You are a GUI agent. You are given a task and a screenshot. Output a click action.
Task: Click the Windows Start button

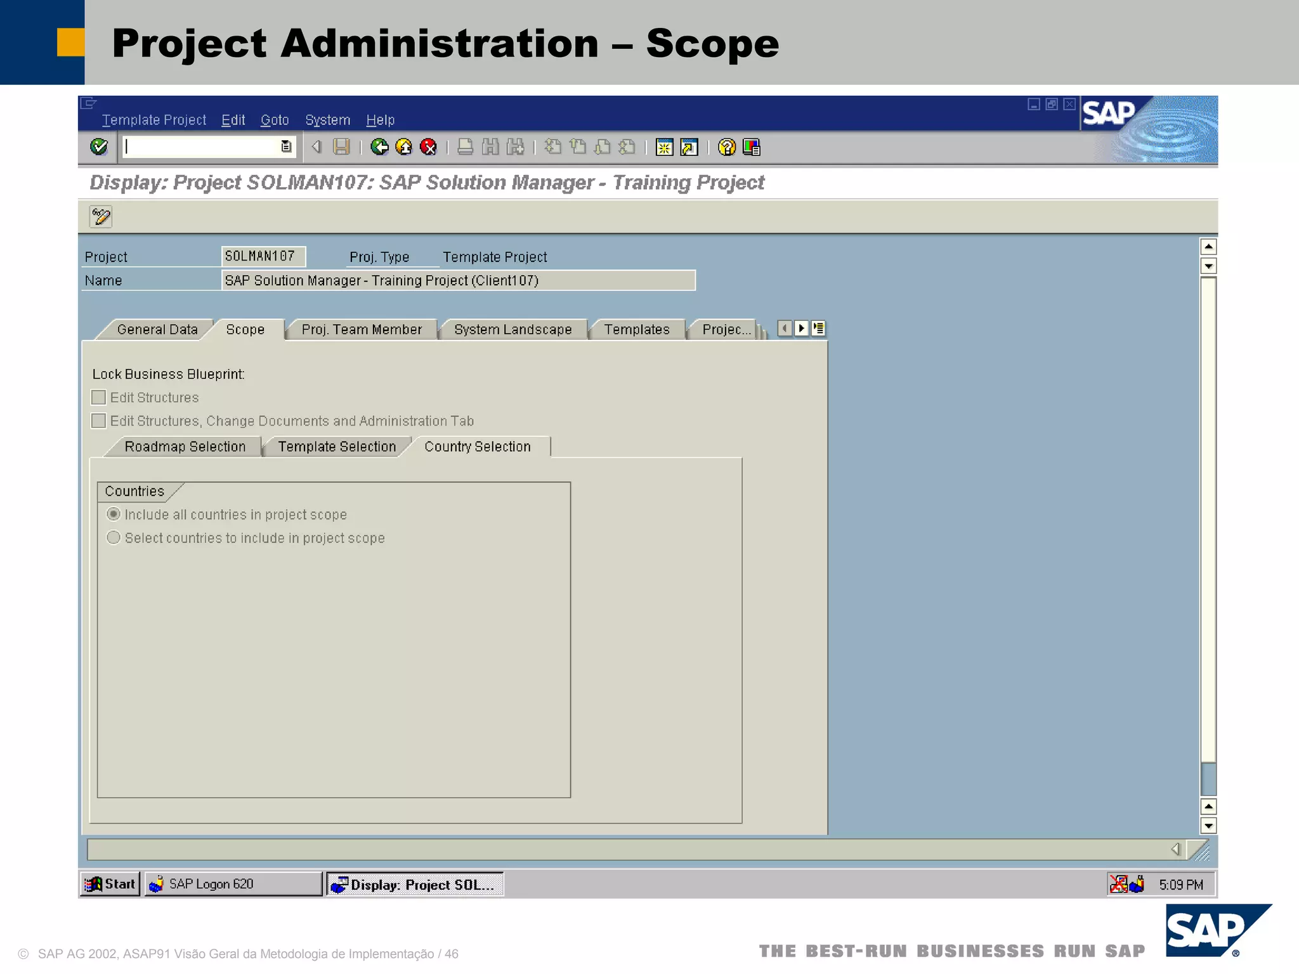click(110, 884)
